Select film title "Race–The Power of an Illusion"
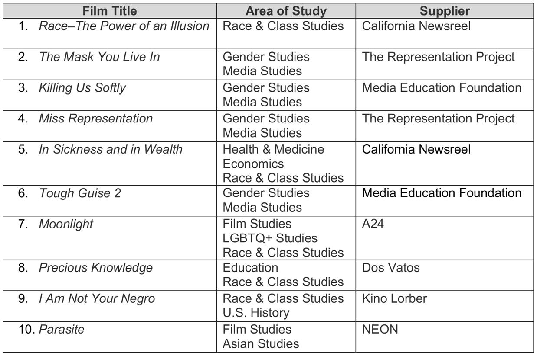 pyautogui.click(x=124, y=26)
